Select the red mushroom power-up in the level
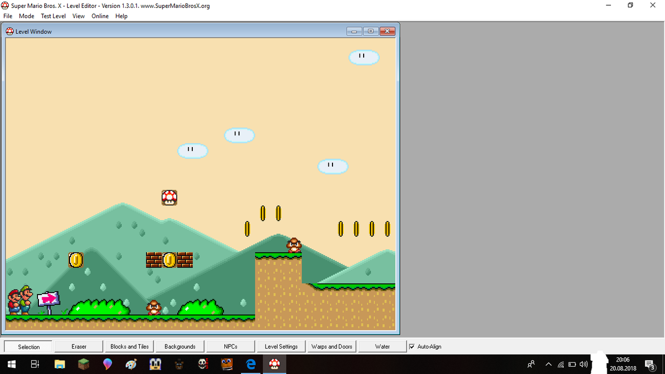The height and width of the screenshot is (374, 665). tap(169, 197)
